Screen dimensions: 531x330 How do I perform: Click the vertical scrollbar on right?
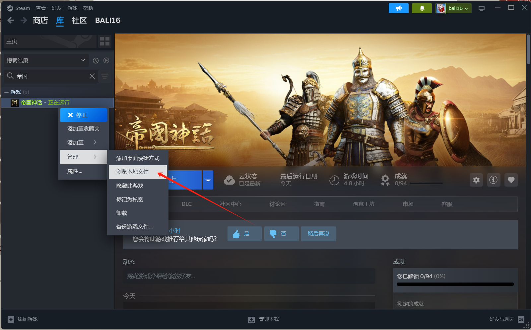pos(528,49)
